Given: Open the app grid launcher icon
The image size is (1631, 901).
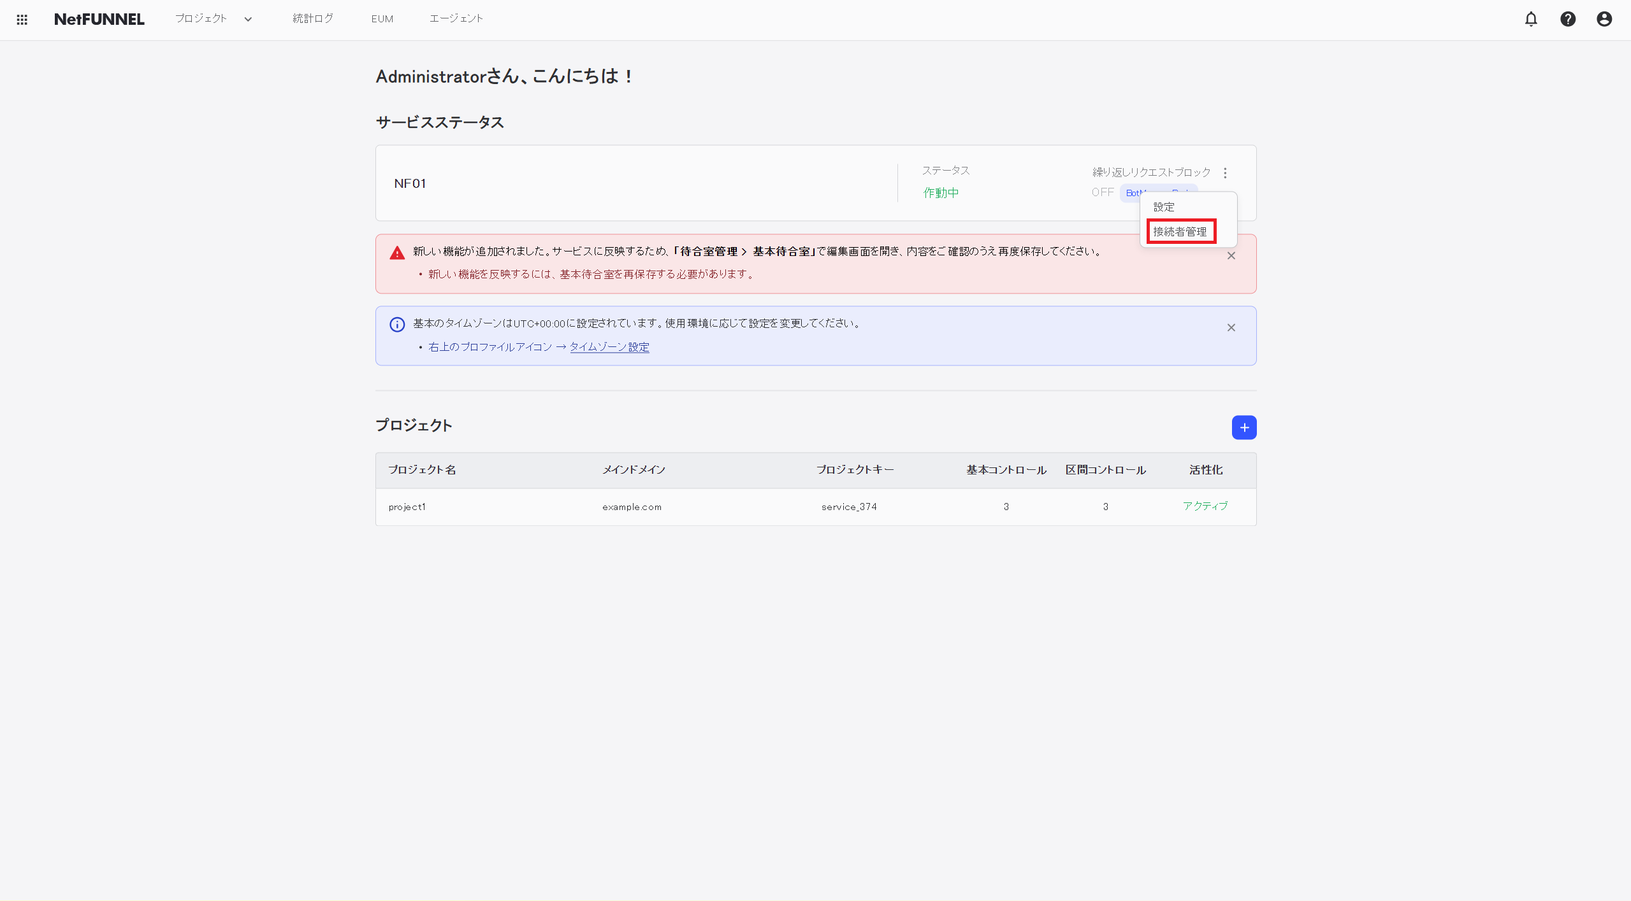Looking at the screenshot, I should [22, 20].
